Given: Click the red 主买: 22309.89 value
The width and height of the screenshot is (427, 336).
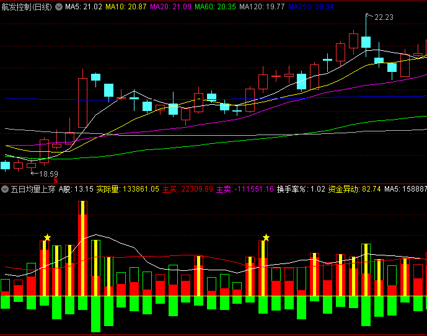Looking at the screenshot, I should coord(188,189).
